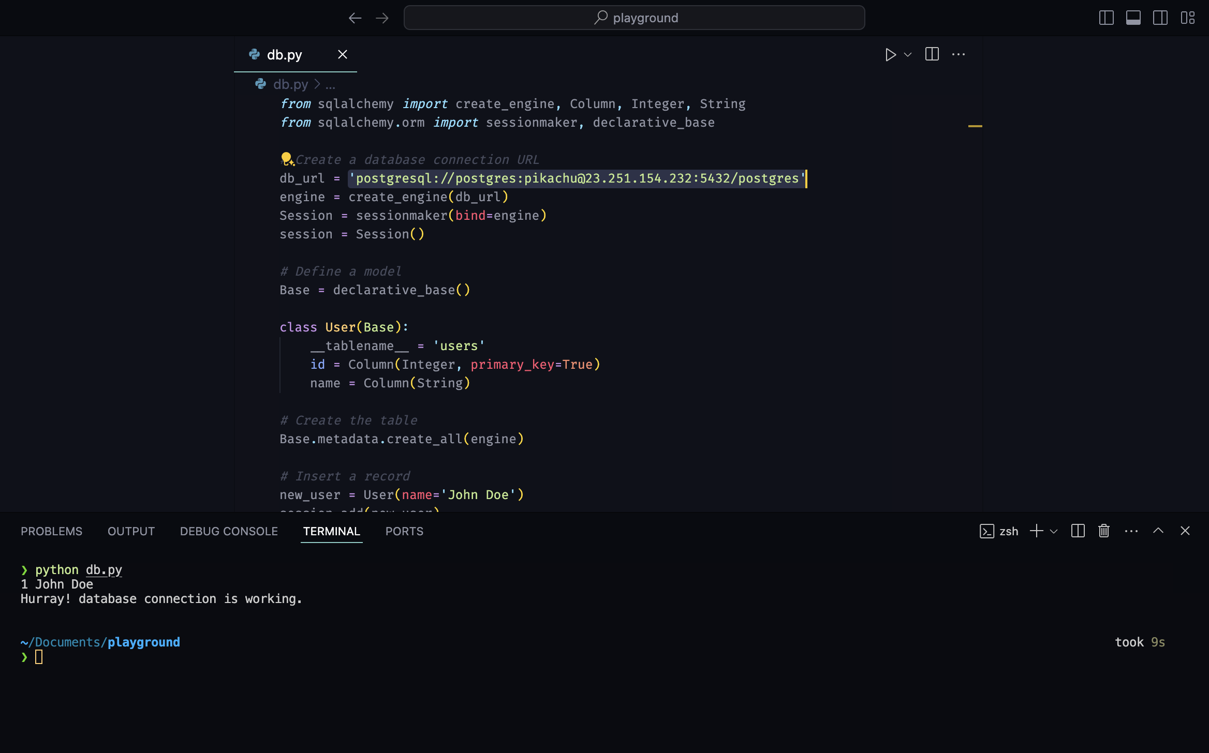Go back with the left arrow
The width and height of the screenshot is (1209, 753).
pyautogui.click(x=355, y=18)
